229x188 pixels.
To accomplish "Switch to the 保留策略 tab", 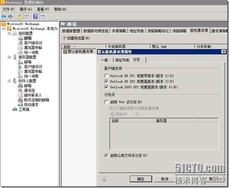I will click(x=180, y=31).
